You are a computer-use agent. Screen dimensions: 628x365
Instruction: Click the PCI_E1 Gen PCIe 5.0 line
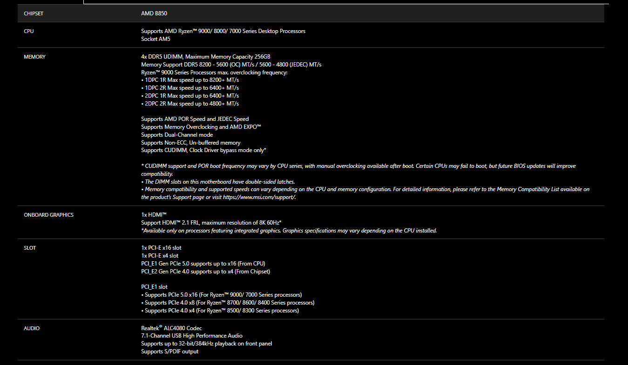203,264
